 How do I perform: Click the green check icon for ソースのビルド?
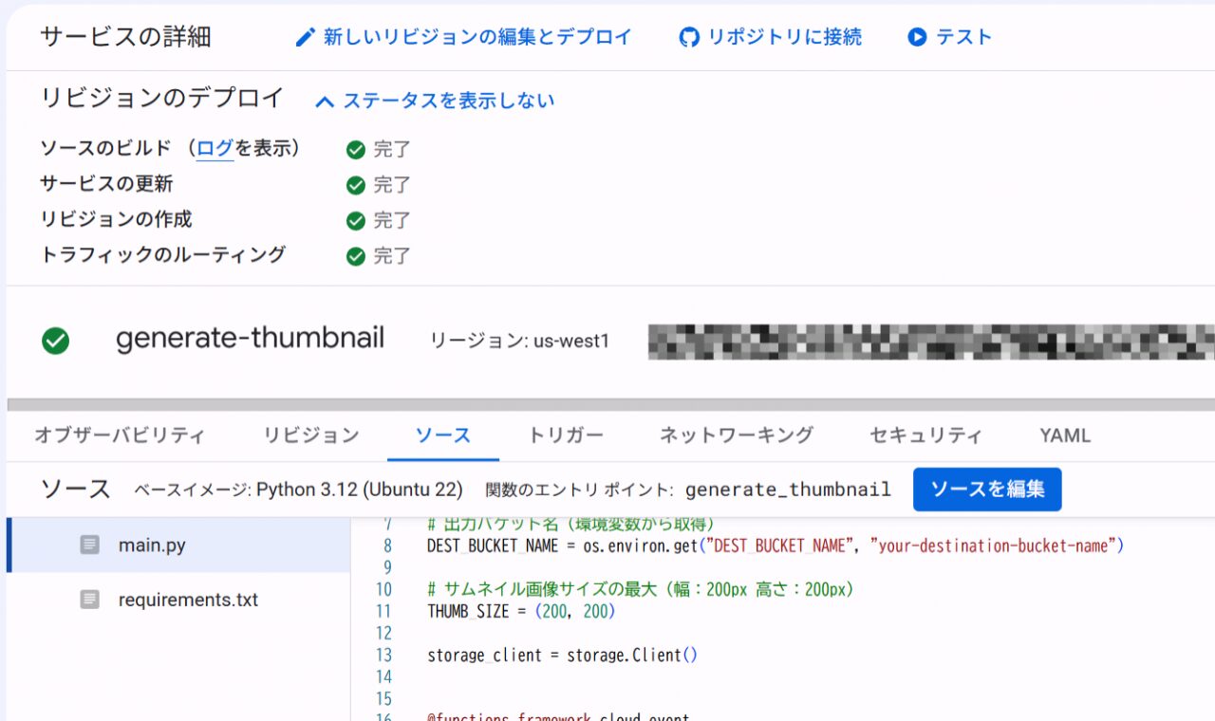tap(356, 150)
